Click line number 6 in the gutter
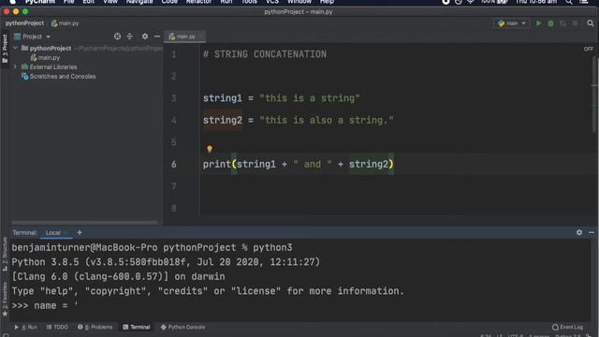This screenshot has width=599, height=337. (x=174, y=165)
